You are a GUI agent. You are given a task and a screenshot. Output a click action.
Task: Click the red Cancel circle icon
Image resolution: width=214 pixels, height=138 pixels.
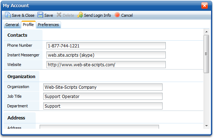(117, 15)
